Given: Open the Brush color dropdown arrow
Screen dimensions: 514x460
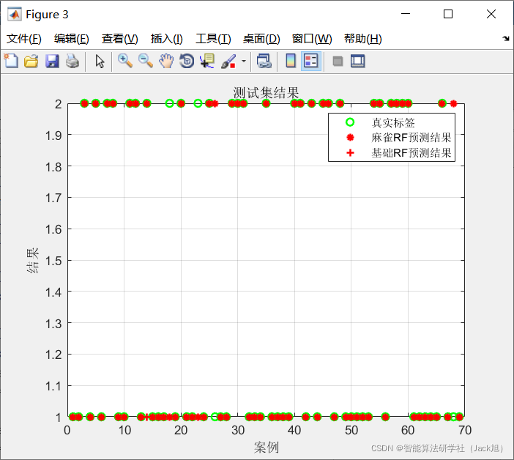Looking at the screenshot, I should pos(244,61).
